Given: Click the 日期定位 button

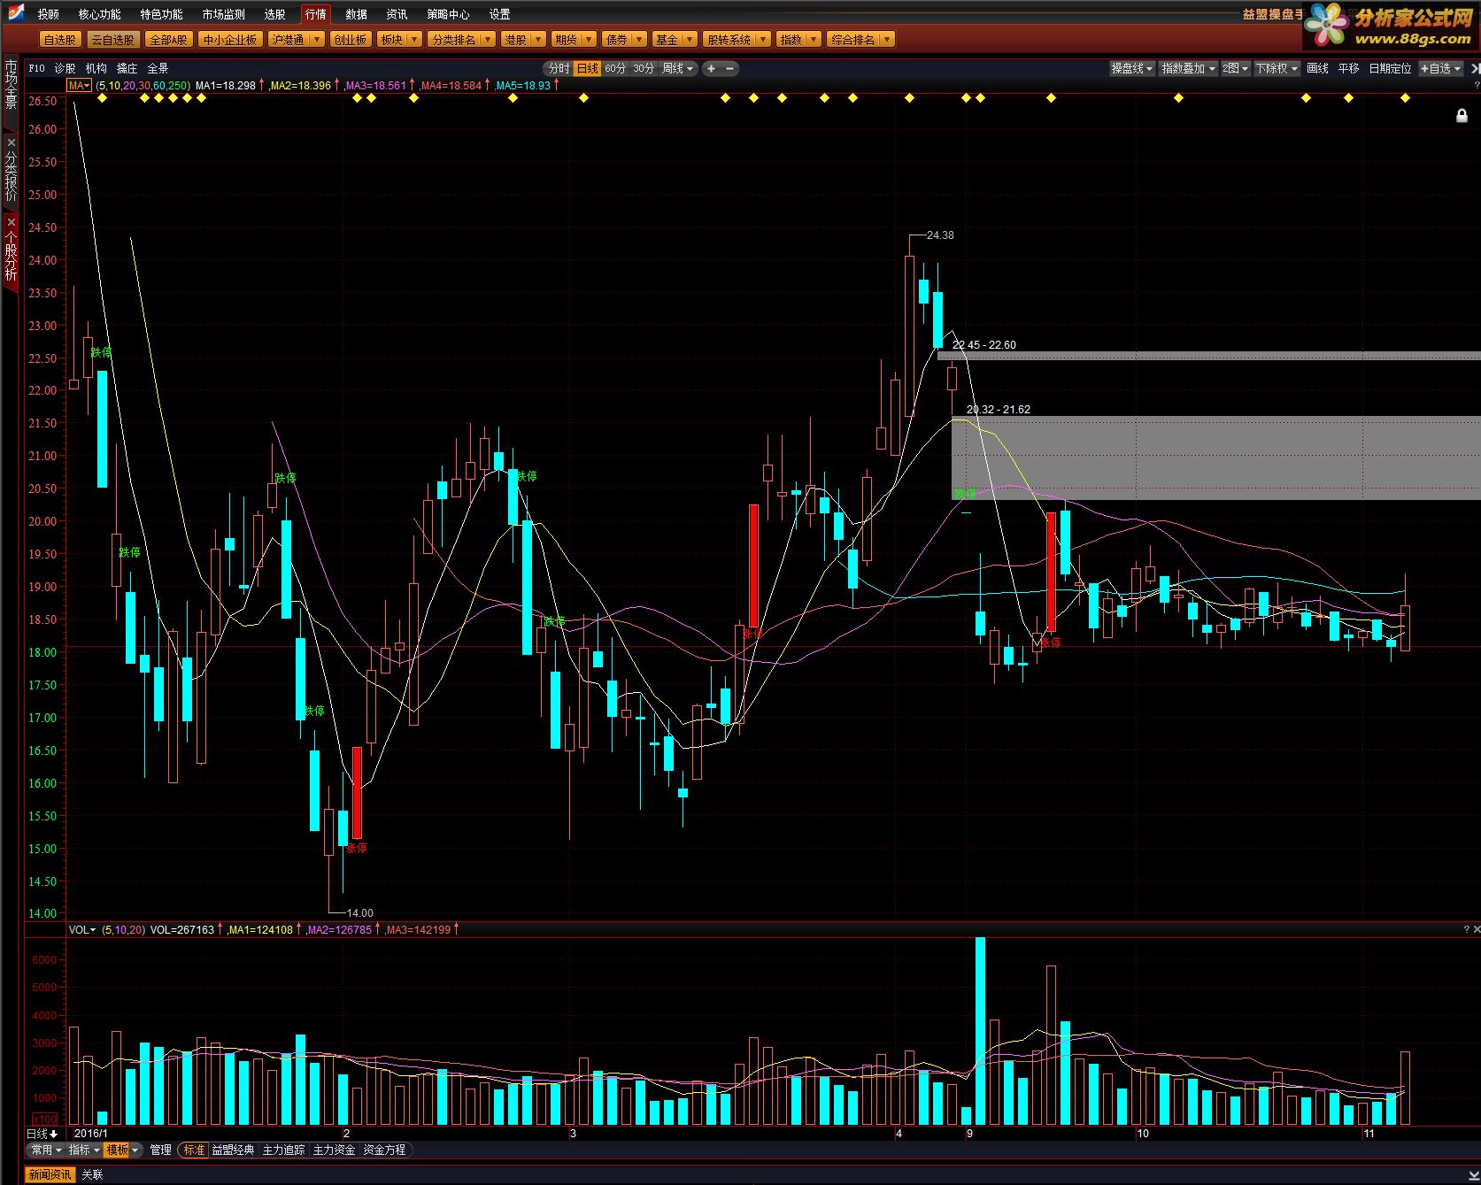Looking at the screenshot, I should tap(1390, 68).
